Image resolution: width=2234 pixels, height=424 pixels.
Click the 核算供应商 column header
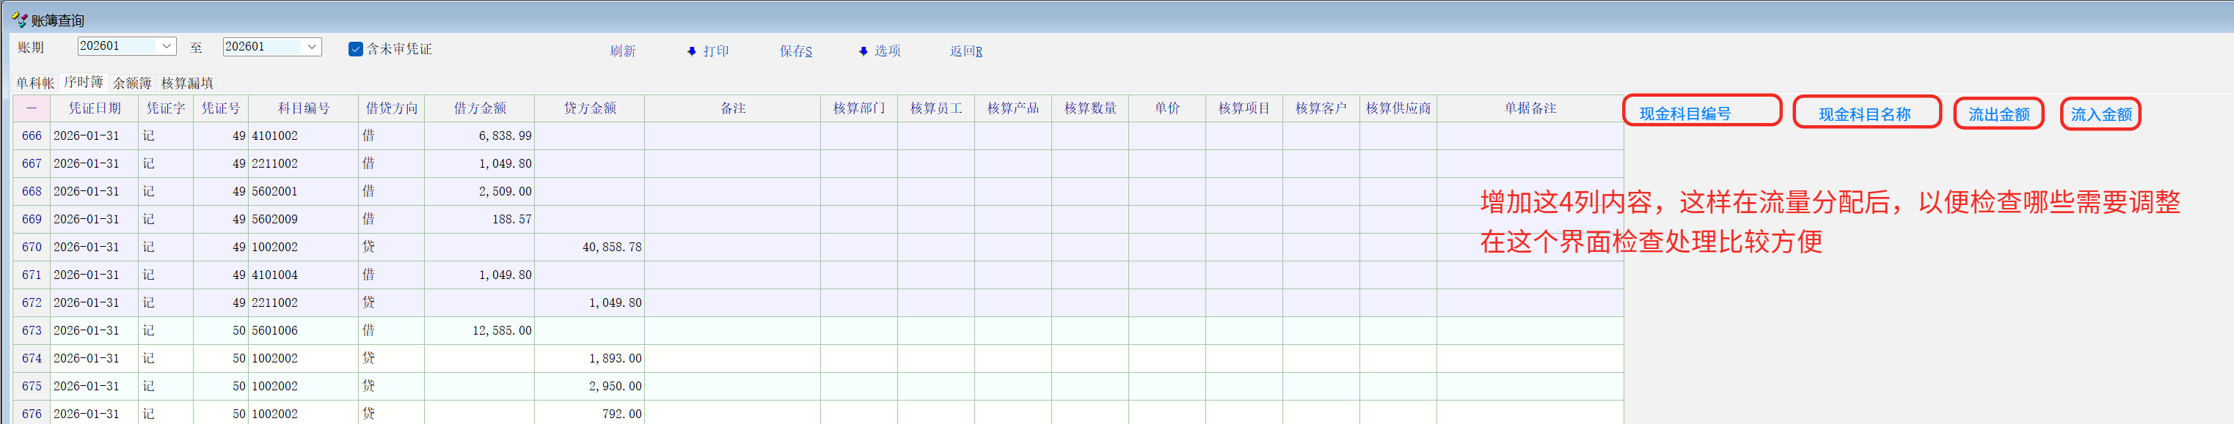coord(1397,108)
